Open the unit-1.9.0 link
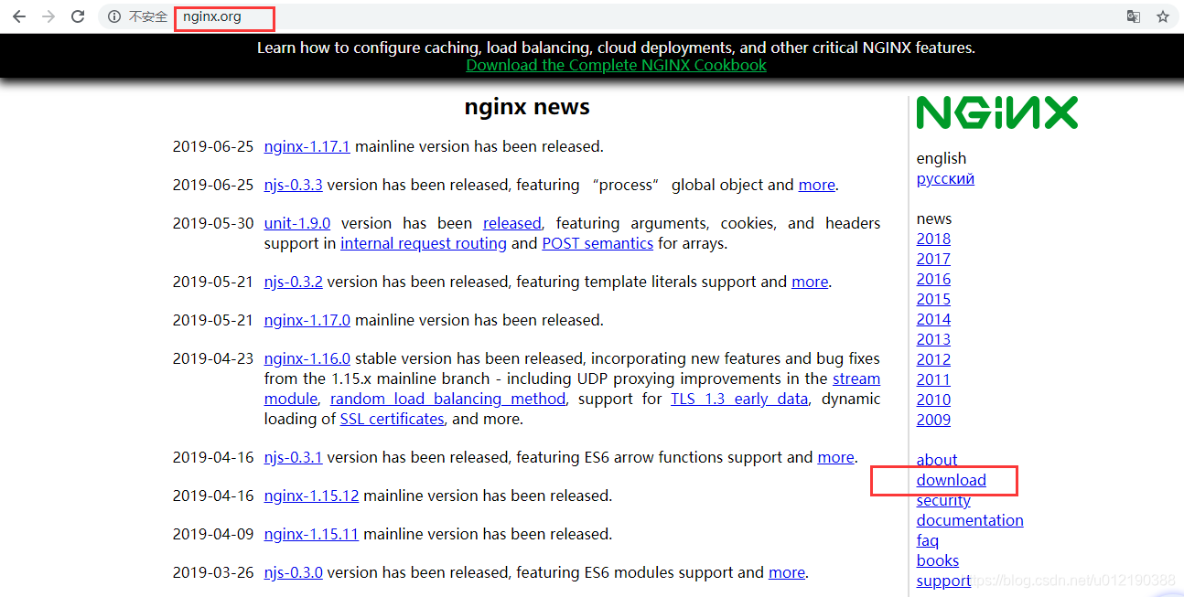 pyautogui.click(x=297, y=223)
